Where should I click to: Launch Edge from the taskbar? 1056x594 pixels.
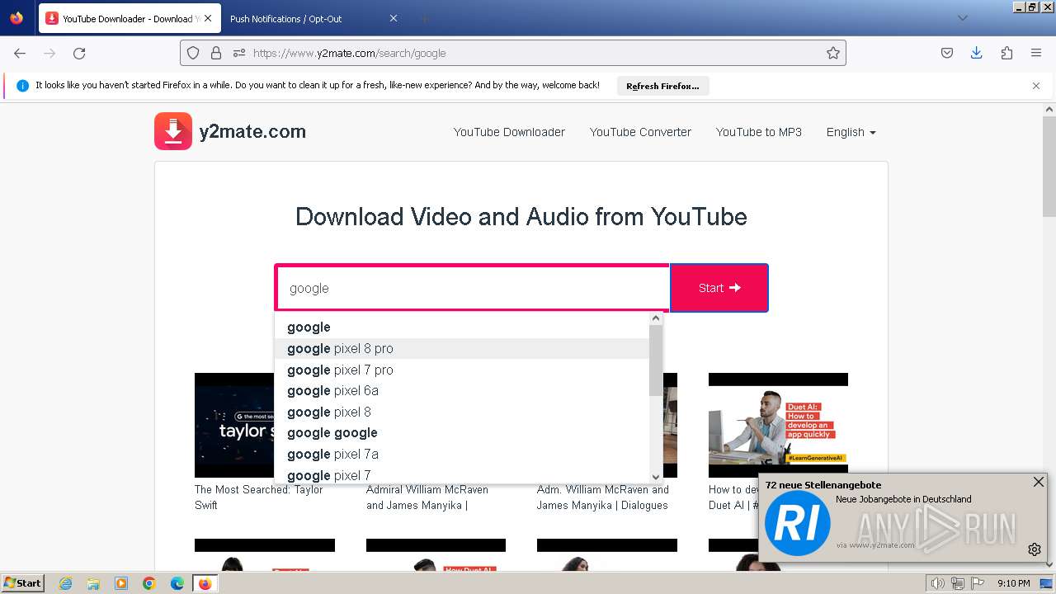tap(177, 583)
